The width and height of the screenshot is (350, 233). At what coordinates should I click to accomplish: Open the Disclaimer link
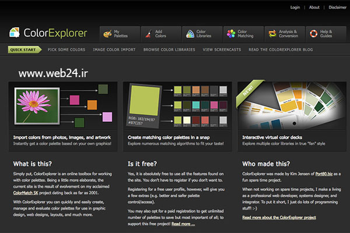(338, 8)
